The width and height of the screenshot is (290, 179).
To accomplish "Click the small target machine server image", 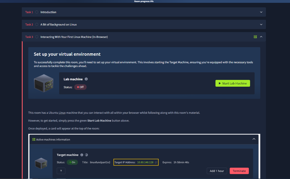I will 41,163.
